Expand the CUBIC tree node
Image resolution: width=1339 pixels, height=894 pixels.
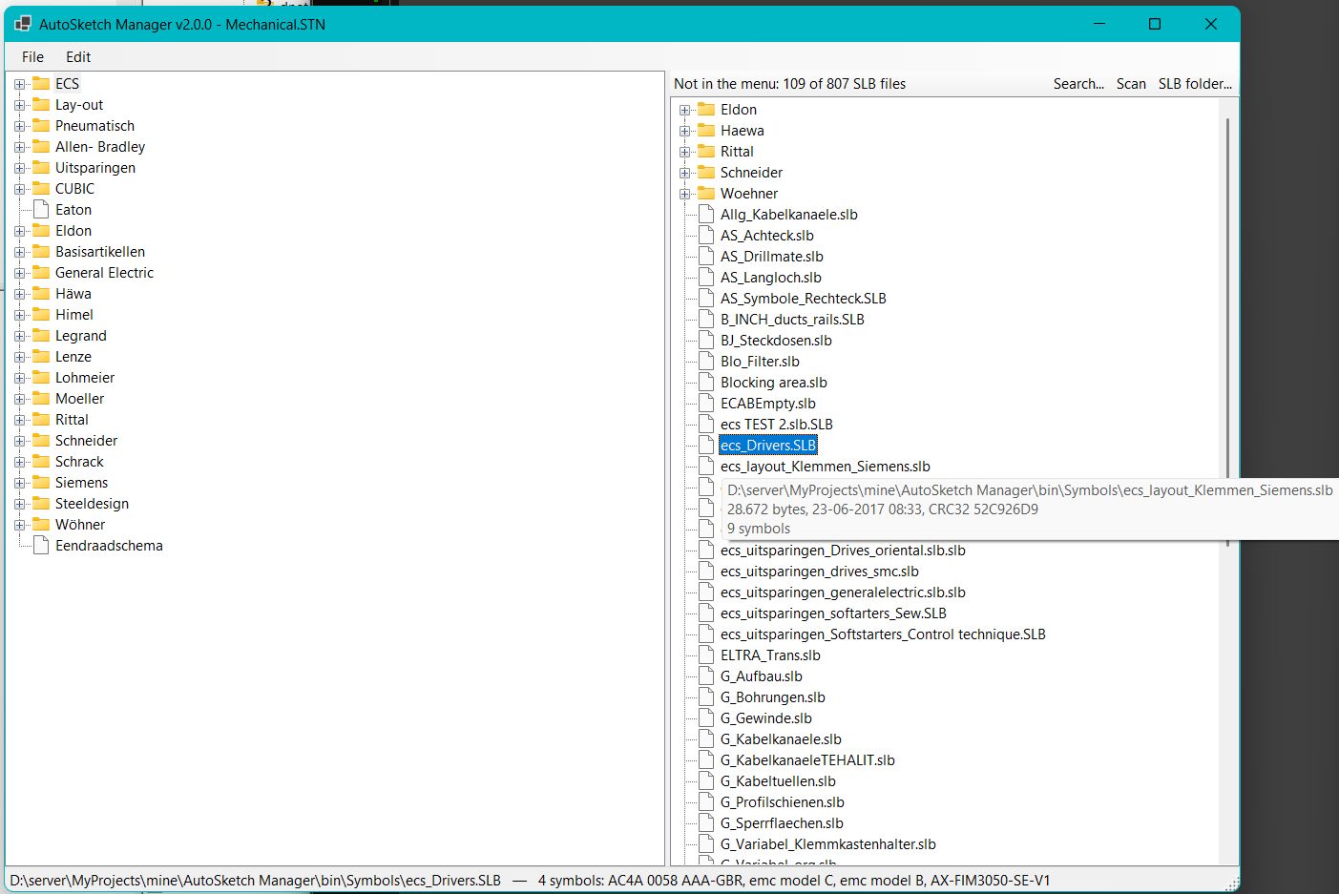(20, 189)
